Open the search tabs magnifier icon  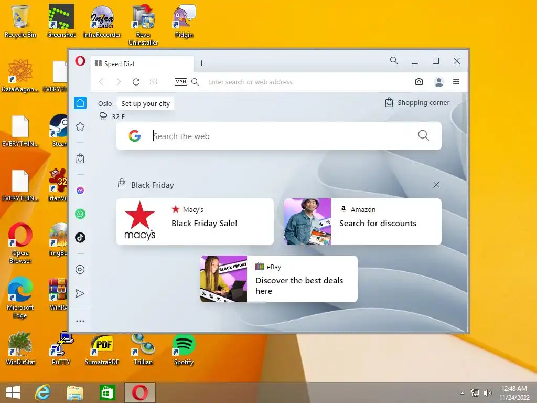click(394, 61)
